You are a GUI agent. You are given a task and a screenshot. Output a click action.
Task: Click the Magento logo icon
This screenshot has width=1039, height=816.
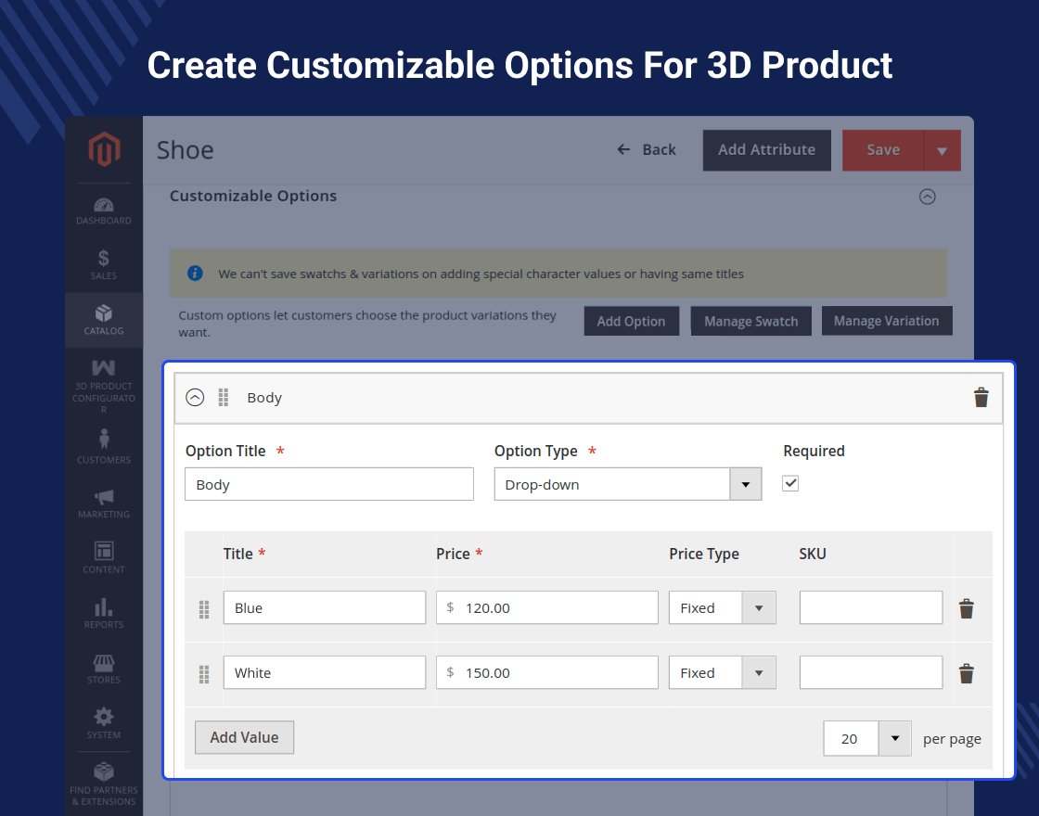(x=104, y=150)
